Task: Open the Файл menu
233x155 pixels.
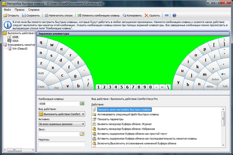Action: 7,9
